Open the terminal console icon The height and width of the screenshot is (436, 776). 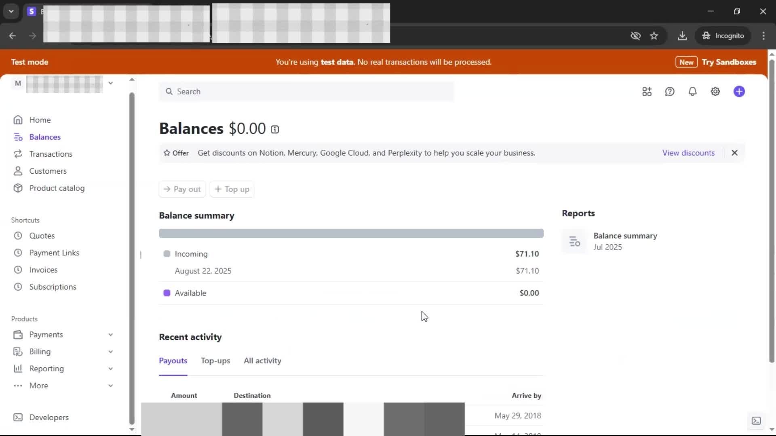[756, 421]
